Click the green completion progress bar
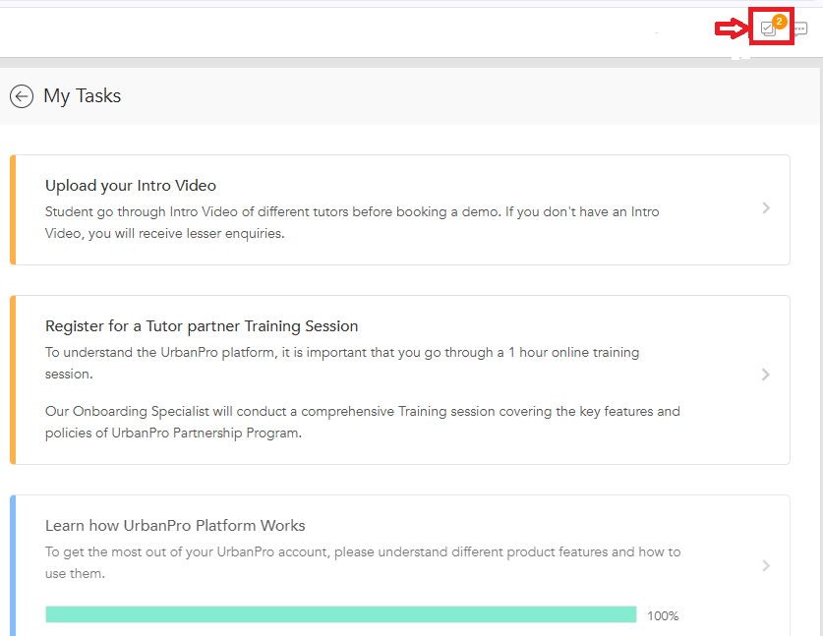The width and height of the screenshot is (823, 636). [x=340, y=614]
